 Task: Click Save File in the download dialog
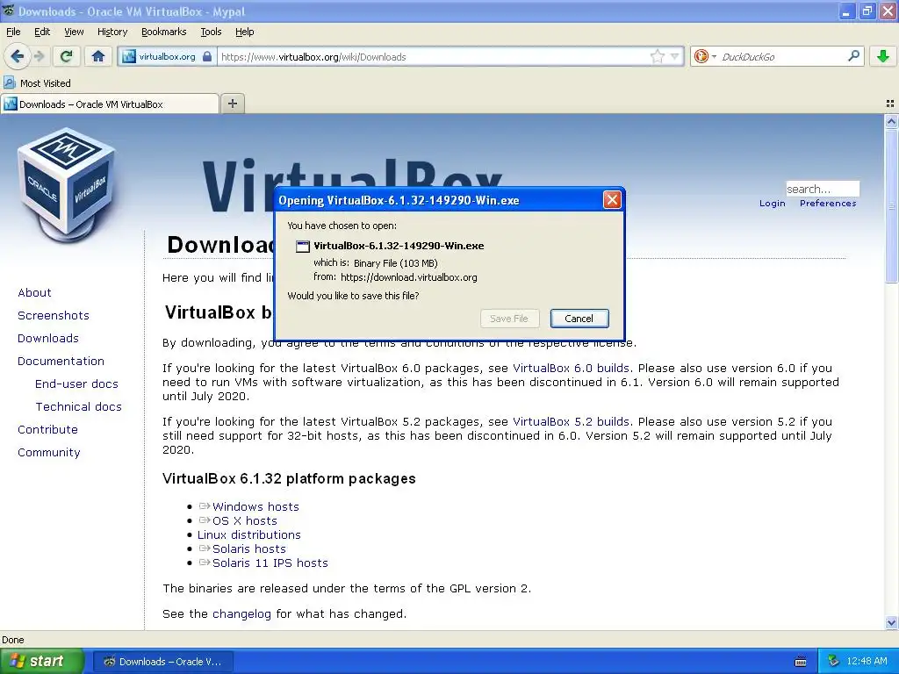tap(509, 319)
